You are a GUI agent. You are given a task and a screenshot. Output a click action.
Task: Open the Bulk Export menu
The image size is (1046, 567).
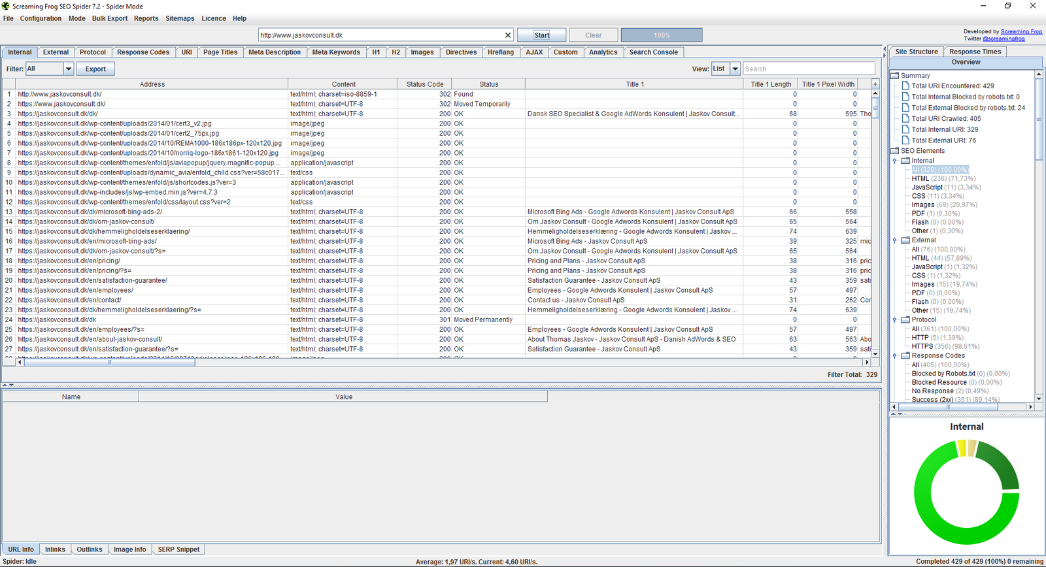pos(109,18)
